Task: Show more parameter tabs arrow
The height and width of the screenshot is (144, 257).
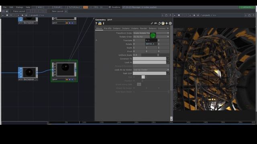Action: (168, 28)
